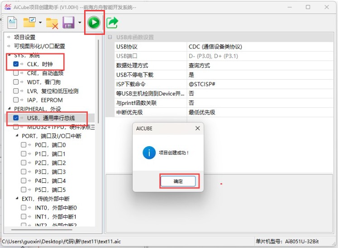Confirm the dialog with 确定 button
Image resolution: width=338 pixels, height=248 pixels.
(178, 181)
